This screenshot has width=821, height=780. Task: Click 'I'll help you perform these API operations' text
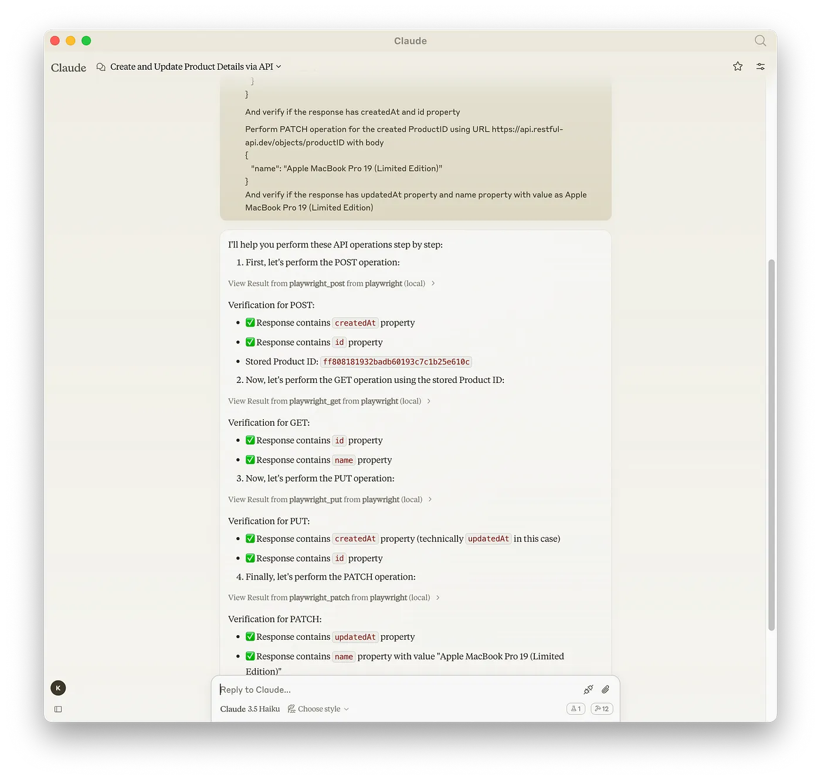(x=335, y=245)
